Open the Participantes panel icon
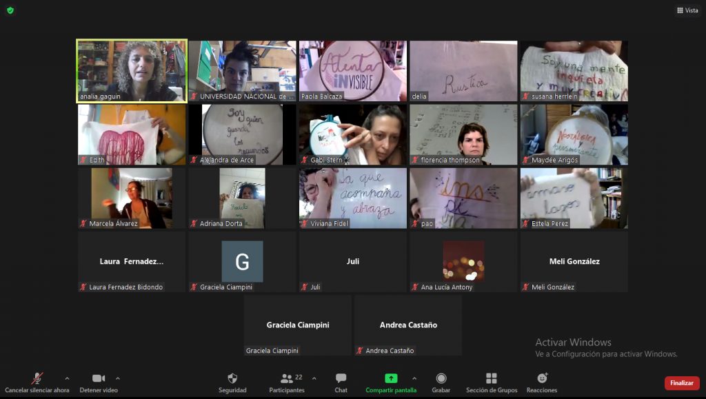This screenshot has width=706, height=399. pyautogui.click(x=286, y=378)
